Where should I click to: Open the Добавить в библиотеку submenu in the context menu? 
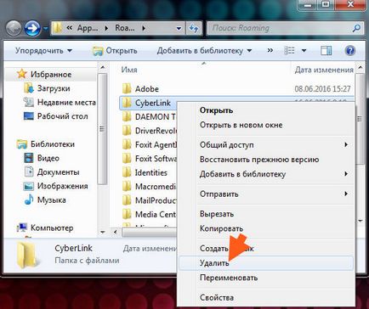(266, 174)
